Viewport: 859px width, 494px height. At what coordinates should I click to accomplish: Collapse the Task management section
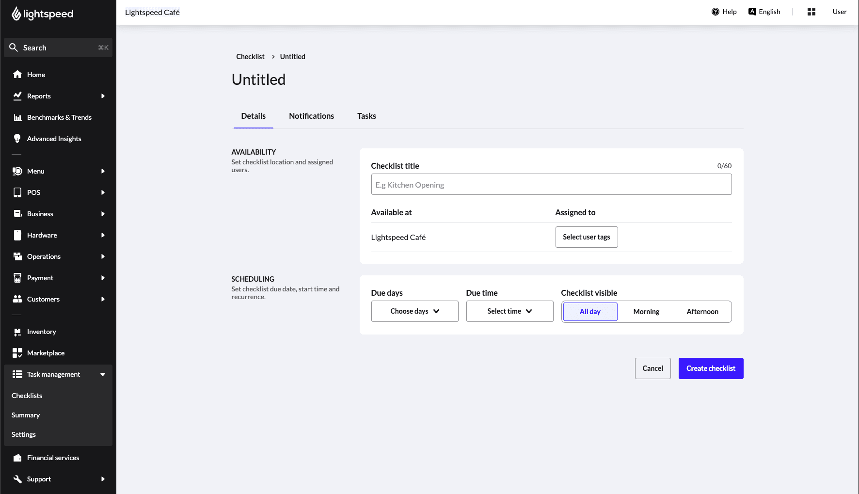pyautogui.click(x=102, y=374)
